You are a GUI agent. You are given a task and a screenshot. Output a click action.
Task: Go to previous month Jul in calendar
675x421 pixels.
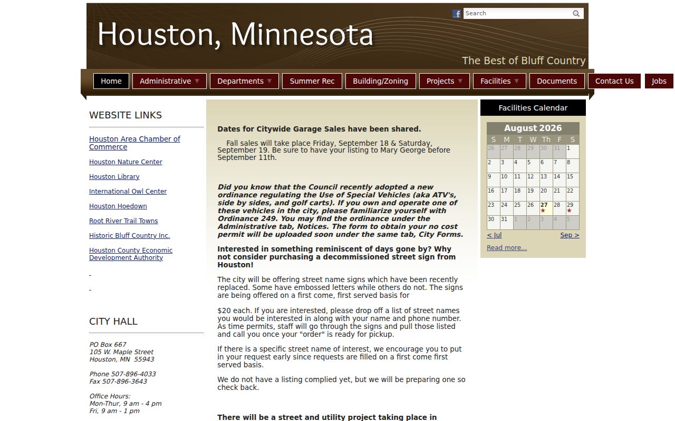point(494,235)
